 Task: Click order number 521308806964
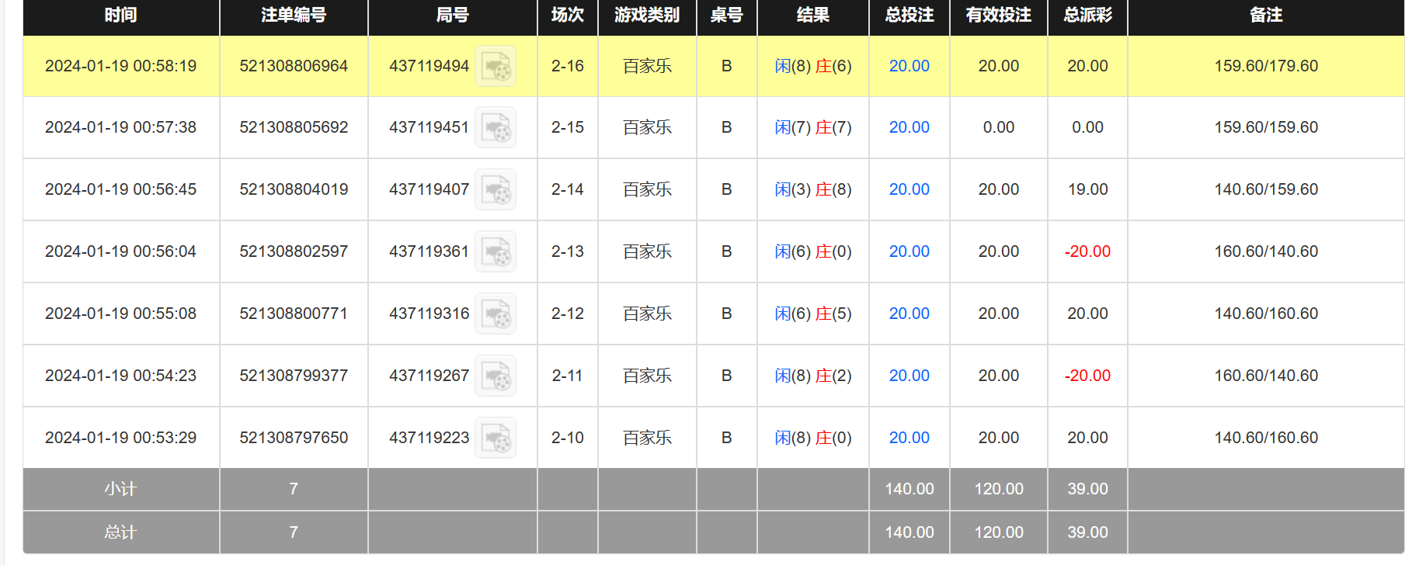(294, 66)
